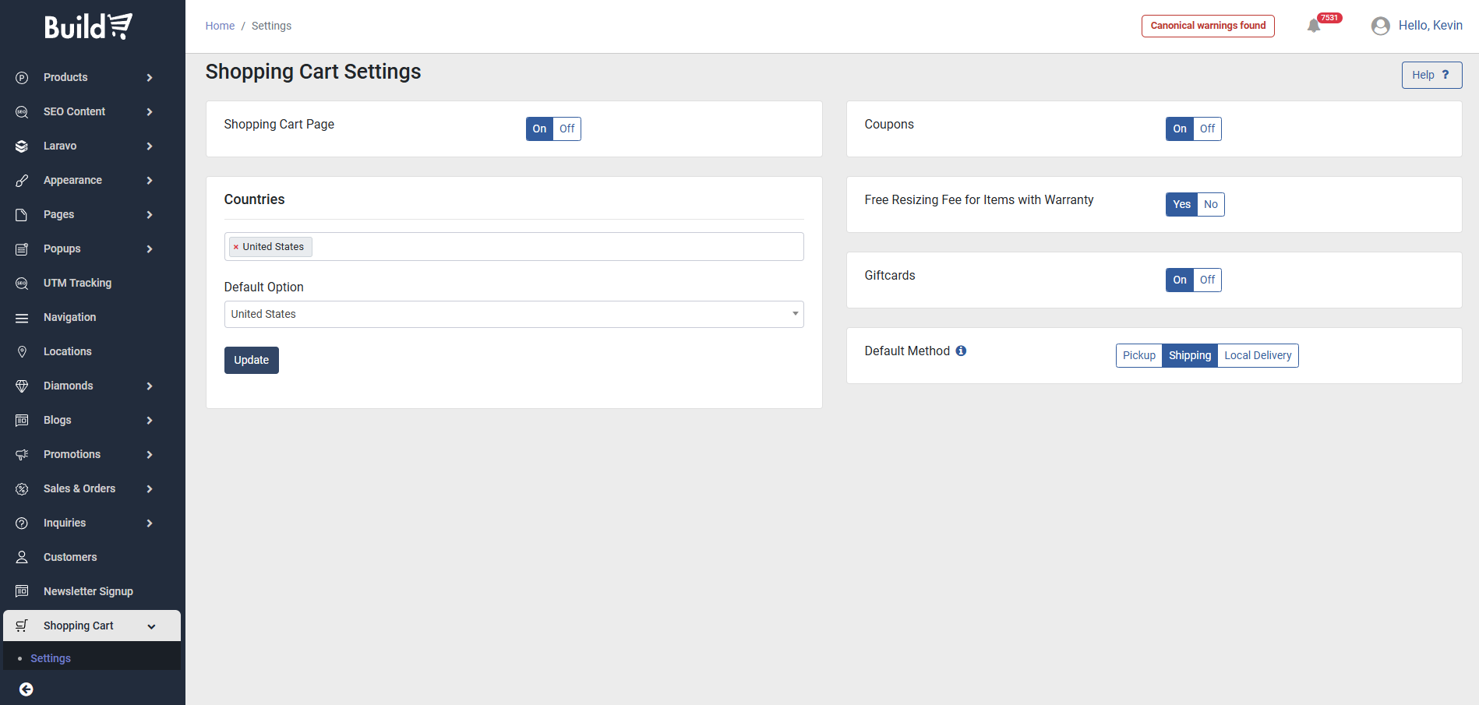Click the Newsletter Signup icon
The image size is (1479, 705).
click(x=22, y=592)
